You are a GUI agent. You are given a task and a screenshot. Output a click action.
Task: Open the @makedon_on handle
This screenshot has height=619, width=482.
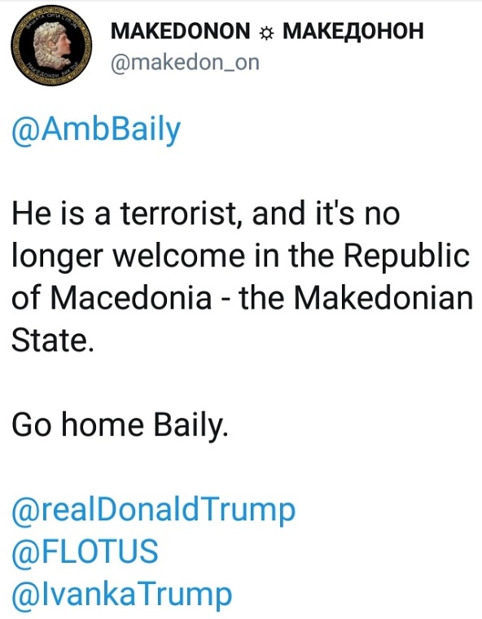point(185,63)
